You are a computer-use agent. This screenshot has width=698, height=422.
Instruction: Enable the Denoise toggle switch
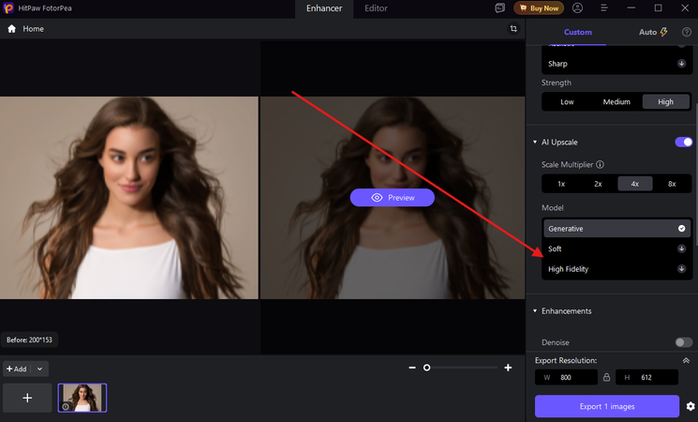683,342
